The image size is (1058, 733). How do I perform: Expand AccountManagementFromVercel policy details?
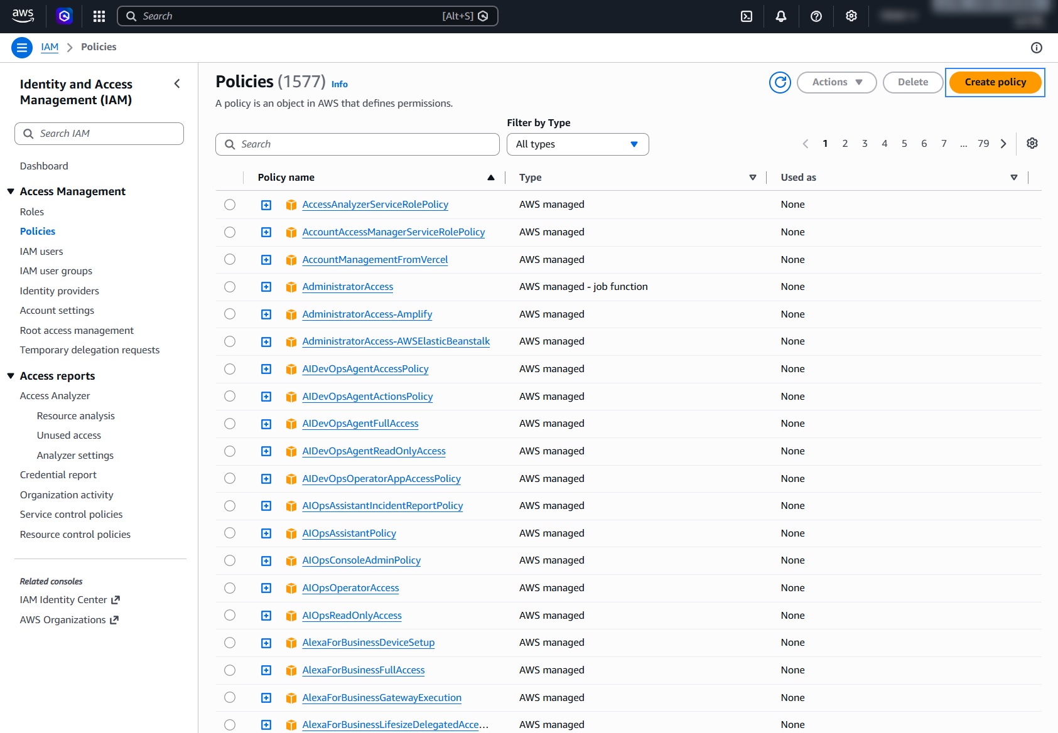coord(266,260)
